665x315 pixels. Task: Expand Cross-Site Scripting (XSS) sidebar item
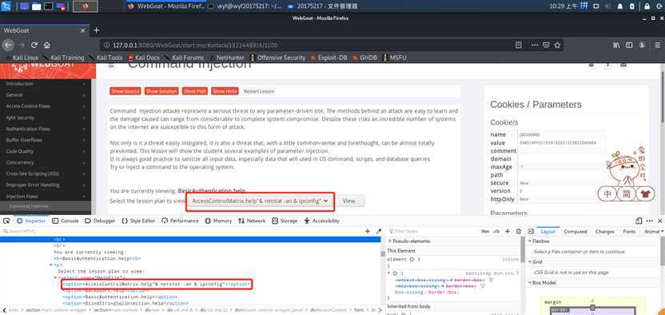pos(46,173)
